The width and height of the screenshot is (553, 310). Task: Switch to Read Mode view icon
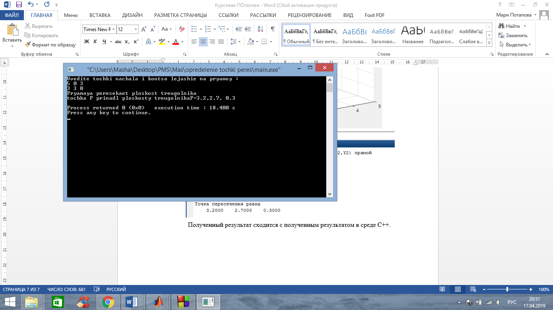[442, 289]
